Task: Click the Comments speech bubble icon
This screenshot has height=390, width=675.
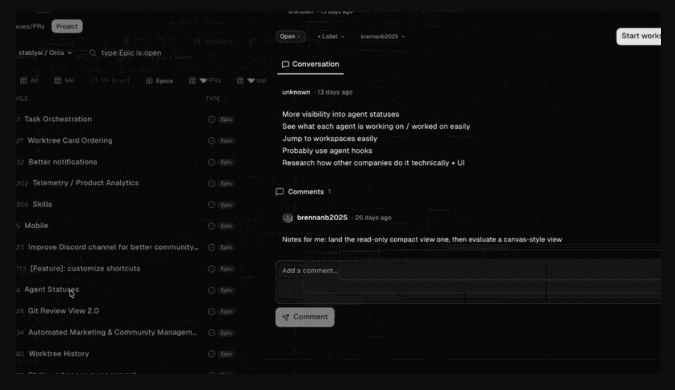Action: [280, 191]
